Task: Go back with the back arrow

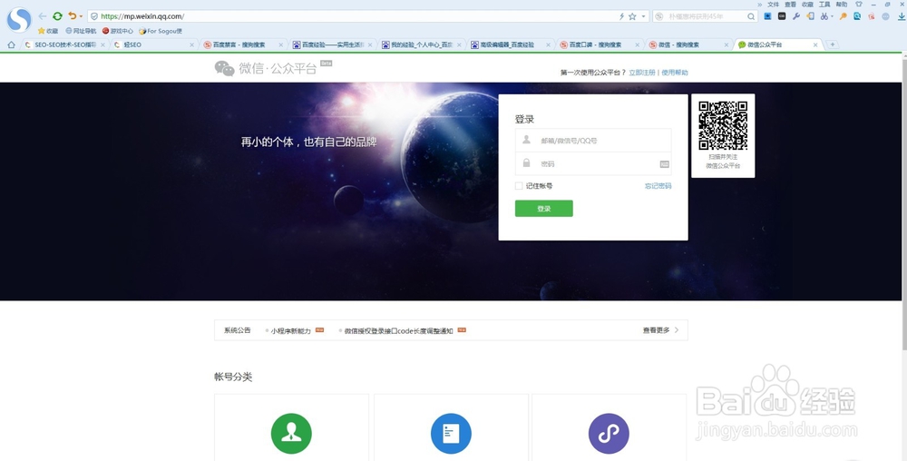Action: point(43,16)
